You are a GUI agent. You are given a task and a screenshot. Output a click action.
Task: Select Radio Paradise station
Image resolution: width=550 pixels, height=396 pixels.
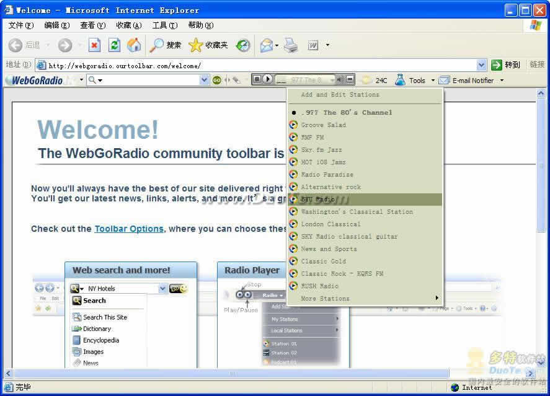click(365, 175)
